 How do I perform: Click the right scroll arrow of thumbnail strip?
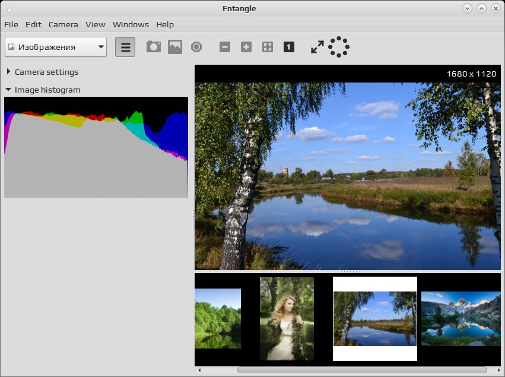click(498, 370)
